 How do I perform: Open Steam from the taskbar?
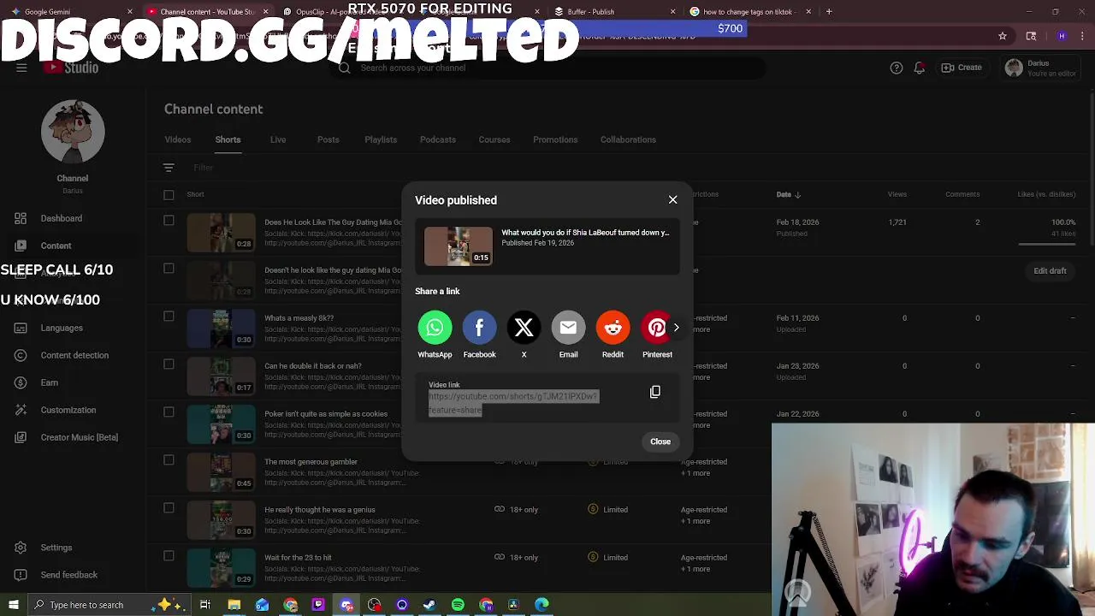point(429,605)
